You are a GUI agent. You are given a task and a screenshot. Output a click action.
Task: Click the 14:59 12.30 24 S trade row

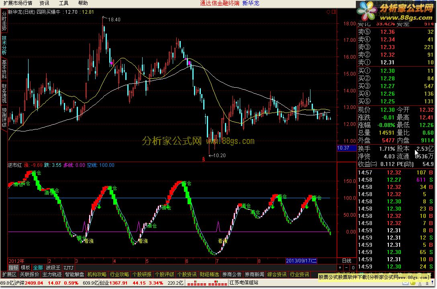pyautogui.click(x=396, y=267)
